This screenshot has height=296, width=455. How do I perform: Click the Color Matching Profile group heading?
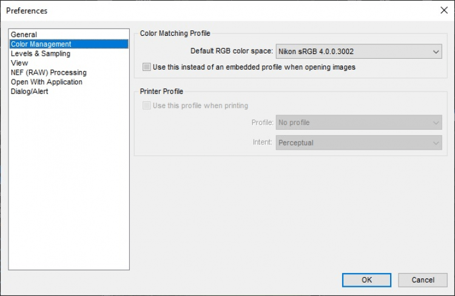point(175,33)
